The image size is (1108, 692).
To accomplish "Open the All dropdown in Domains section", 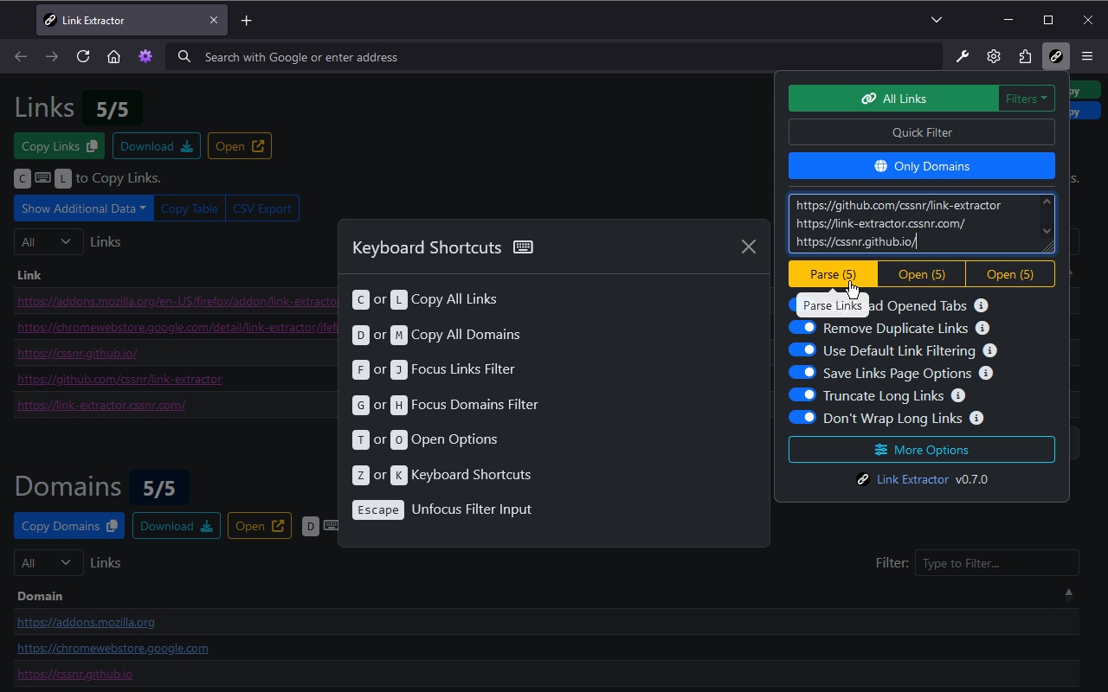I will [48, 563].
